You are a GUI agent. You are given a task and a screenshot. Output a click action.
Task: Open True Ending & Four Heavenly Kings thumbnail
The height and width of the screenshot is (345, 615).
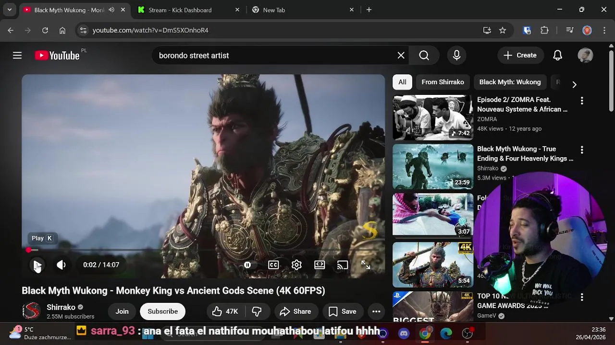(433, 167)
